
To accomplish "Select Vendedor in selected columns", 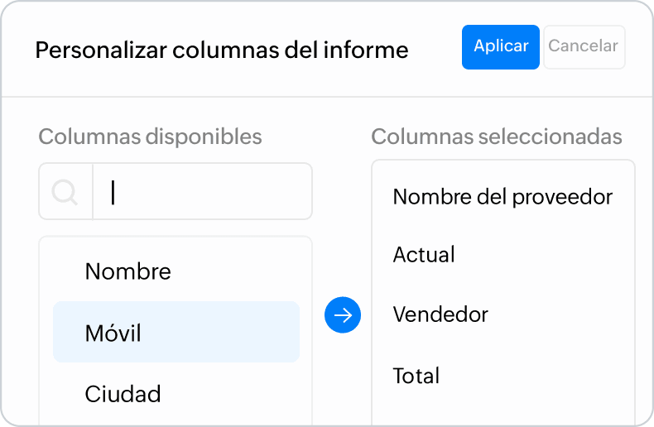I will (440, 314).
